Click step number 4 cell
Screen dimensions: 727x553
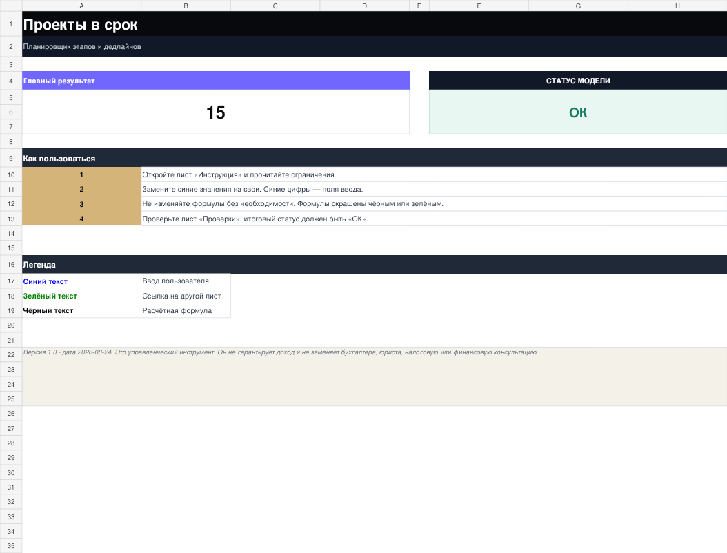pyautogui.click(x=81, y=219)
